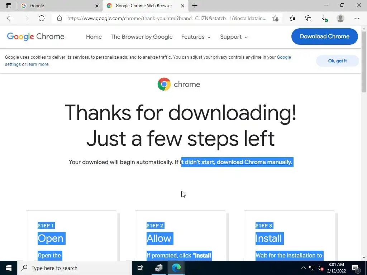Image resolution: width=367 pixels, height=275 pixels.
Task: Follow the learn more link
Action: pos(38,64)
